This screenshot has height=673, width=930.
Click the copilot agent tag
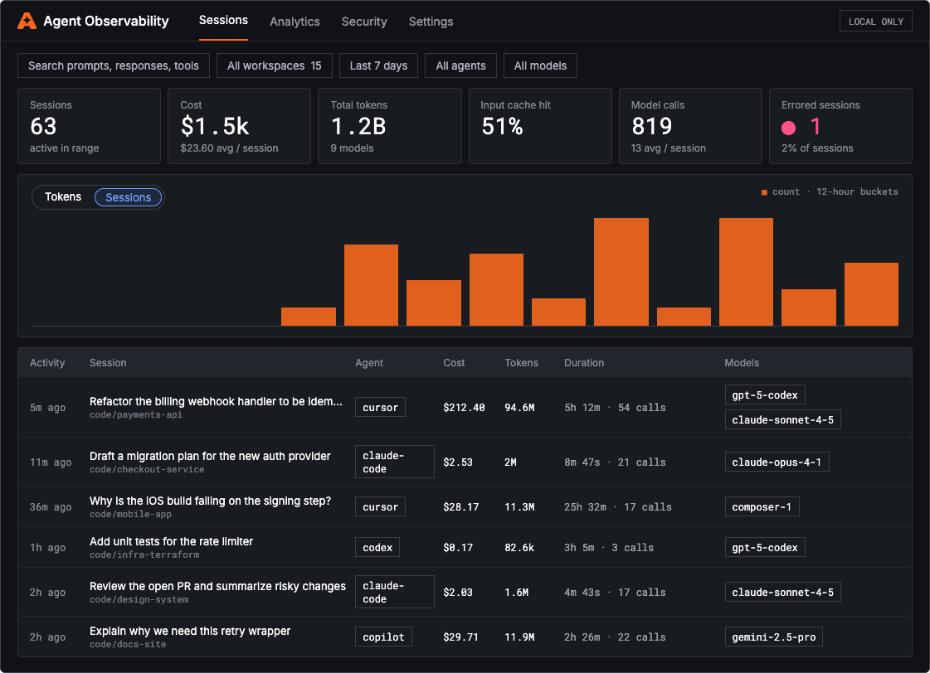click(x=383, y=637)
